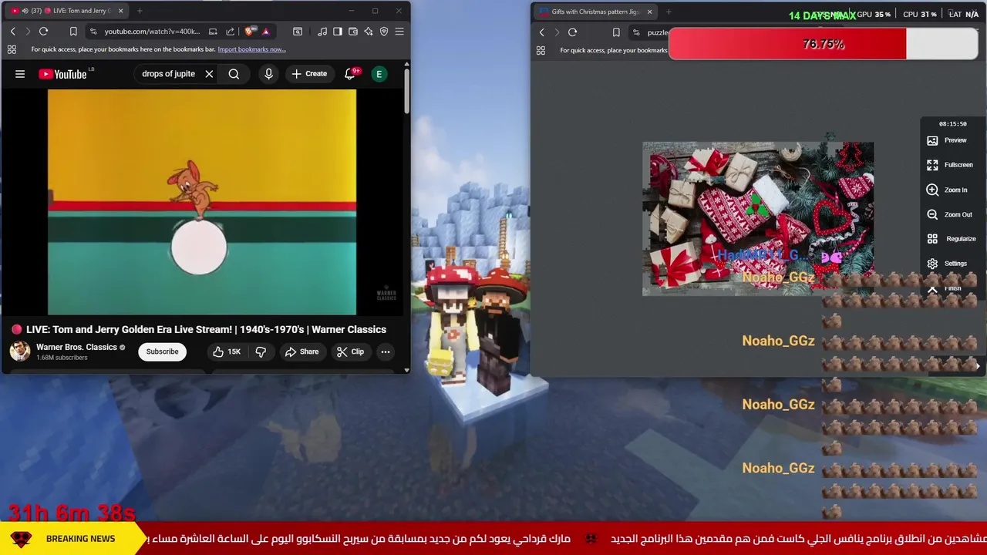The image size is (987, 555).
Task: Toggle the cast/picture-in-picture icon in address bar
Action: click(213, 32)
